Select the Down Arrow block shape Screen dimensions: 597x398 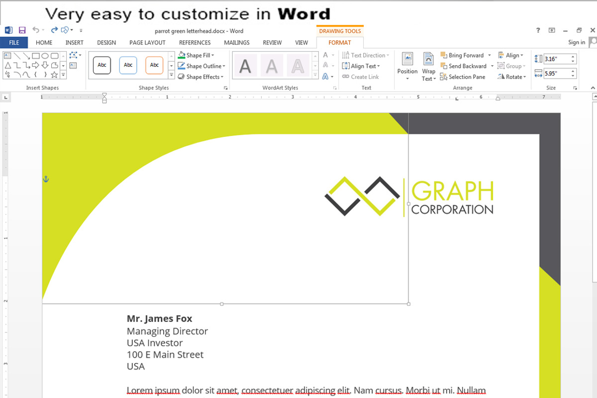(45, 65)
